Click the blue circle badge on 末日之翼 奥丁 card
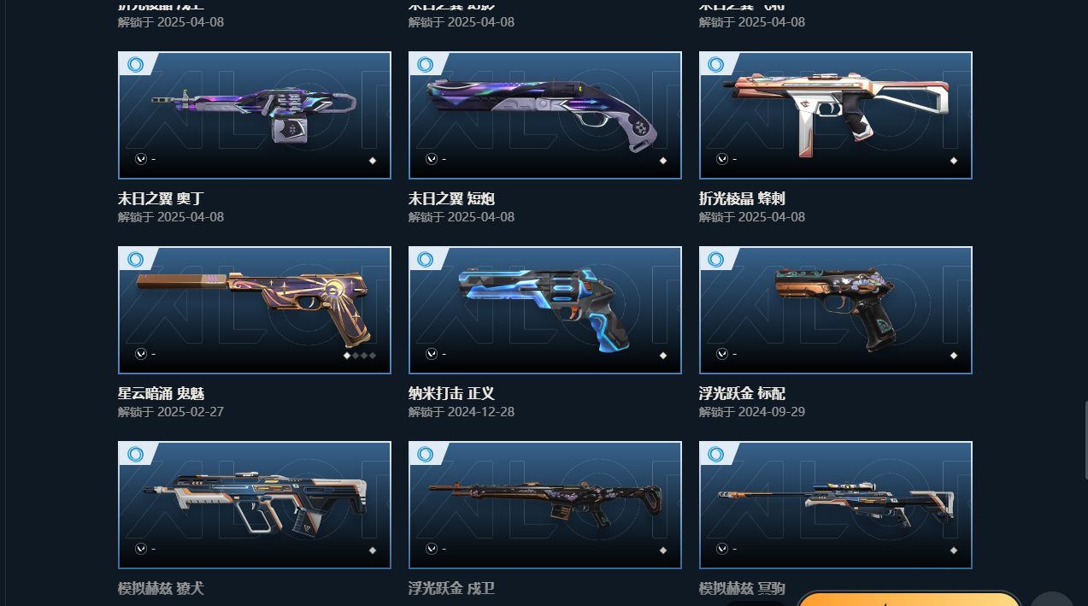Image resolution: width=1088 pixels, height=606 pixels. pyautogui.click(x=135, y=64)
